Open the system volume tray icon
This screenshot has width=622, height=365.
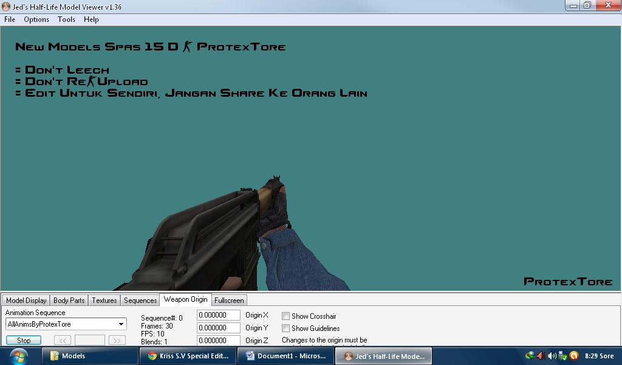(x=552, y=356)
